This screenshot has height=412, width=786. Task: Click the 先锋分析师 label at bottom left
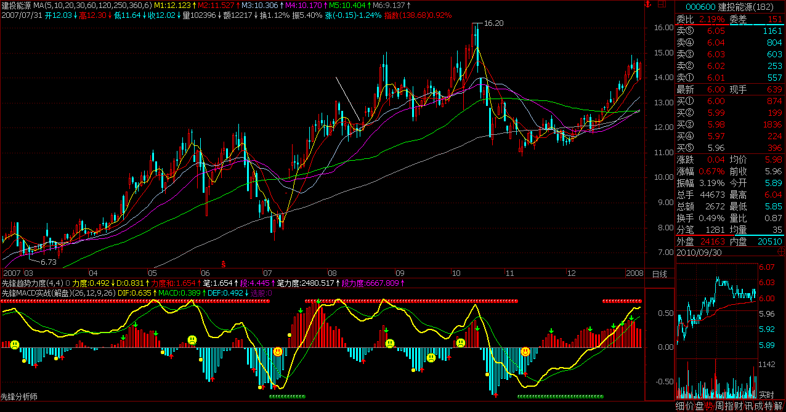19,397
